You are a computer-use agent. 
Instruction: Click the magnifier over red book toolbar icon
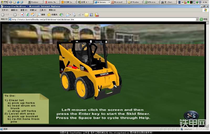(97, 15)
